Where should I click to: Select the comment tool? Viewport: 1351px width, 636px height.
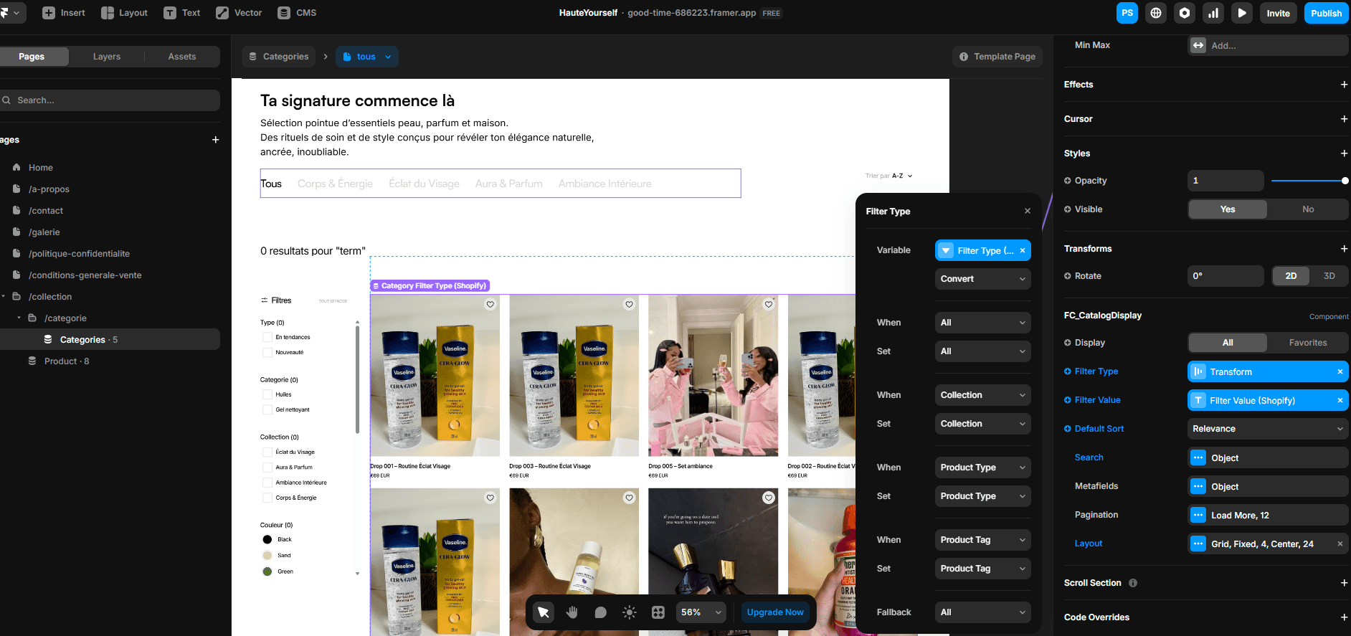pyautogui.click(x=600, y=612)
